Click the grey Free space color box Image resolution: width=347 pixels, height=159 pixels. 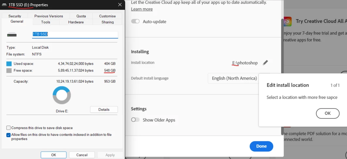pyautogui.click(x=9, y=71)
